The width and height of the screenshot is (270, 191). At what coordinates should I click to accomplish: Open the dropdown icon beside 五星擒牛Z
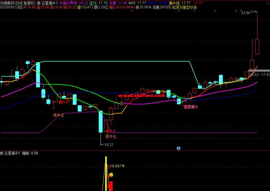39,3
